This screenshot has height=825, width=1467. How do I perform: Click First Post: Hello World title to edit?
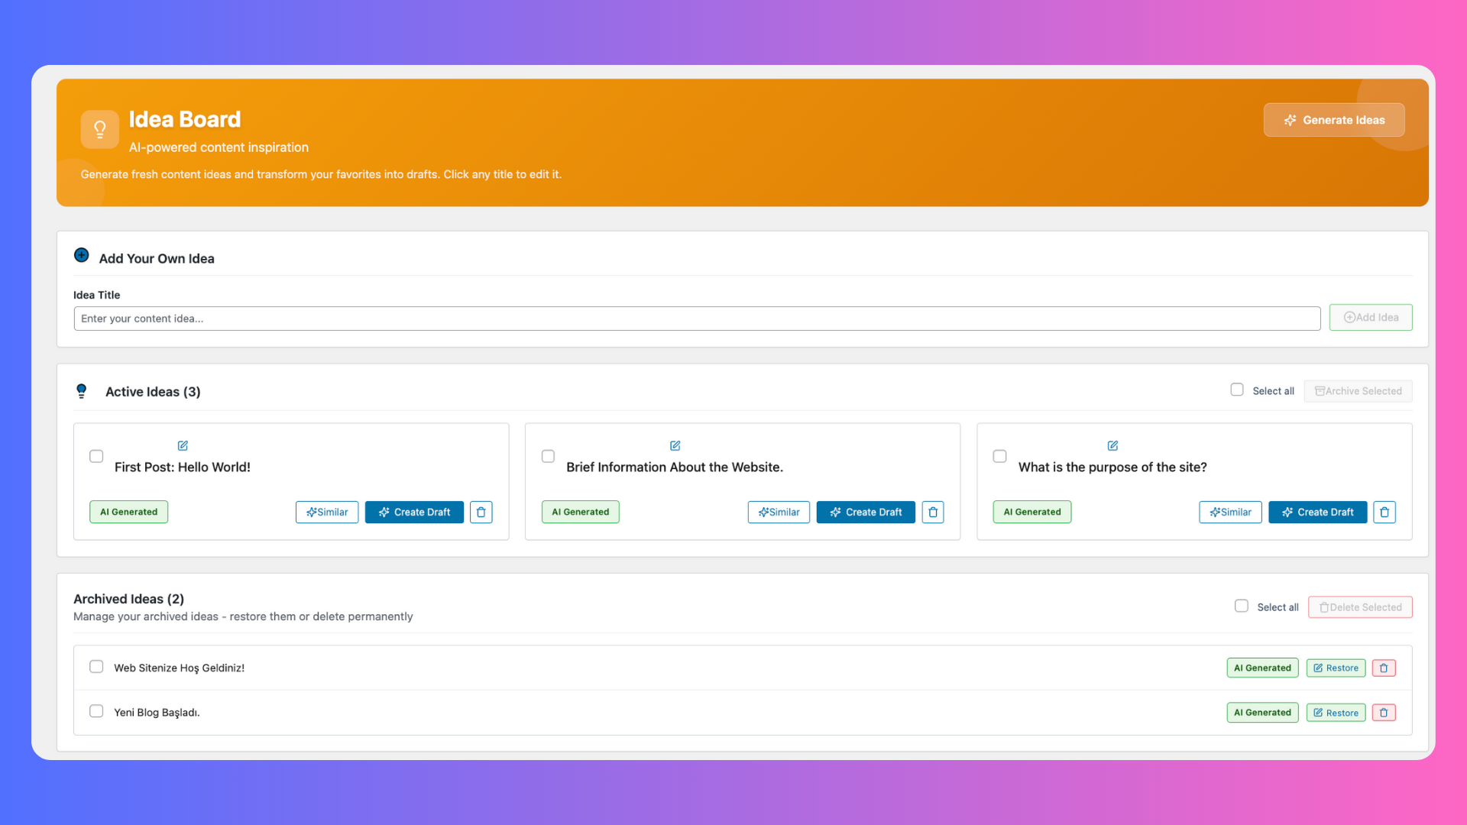tap(183, 467)
